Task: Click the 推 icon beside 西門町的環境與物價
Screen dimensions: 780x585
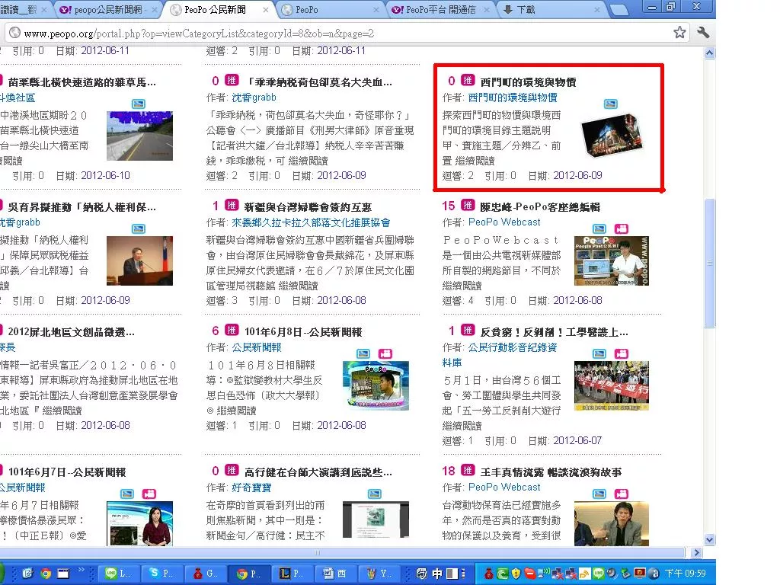Action: tap(468, 81)
